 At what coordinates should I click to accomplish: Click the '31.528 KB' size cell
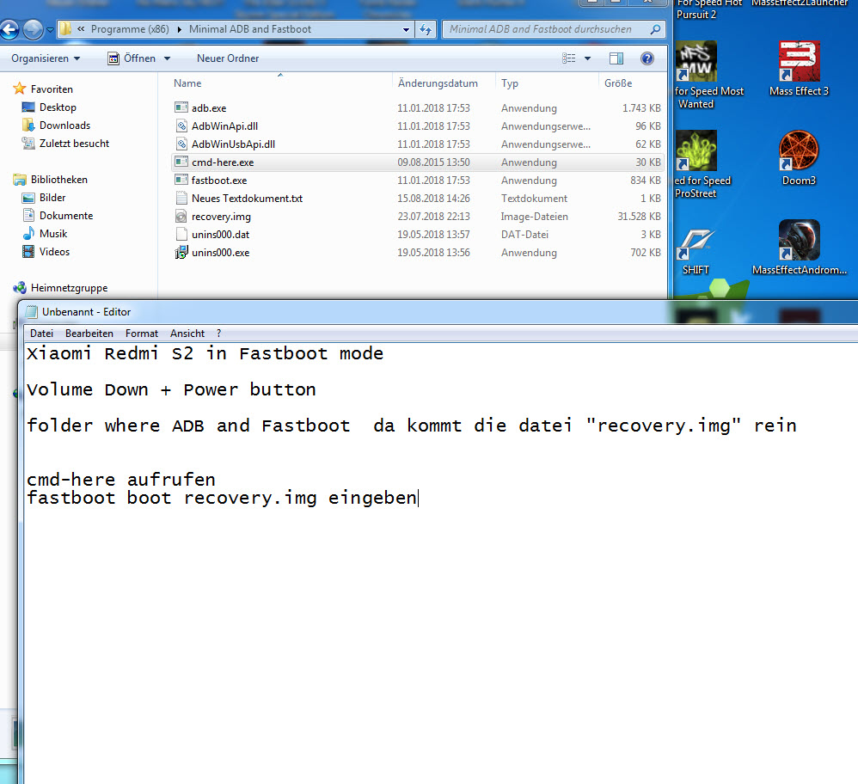[639, 217]
